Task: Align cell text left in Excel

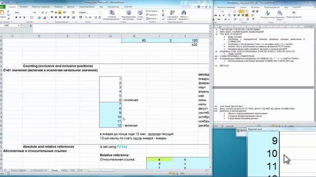Action: 52,18
